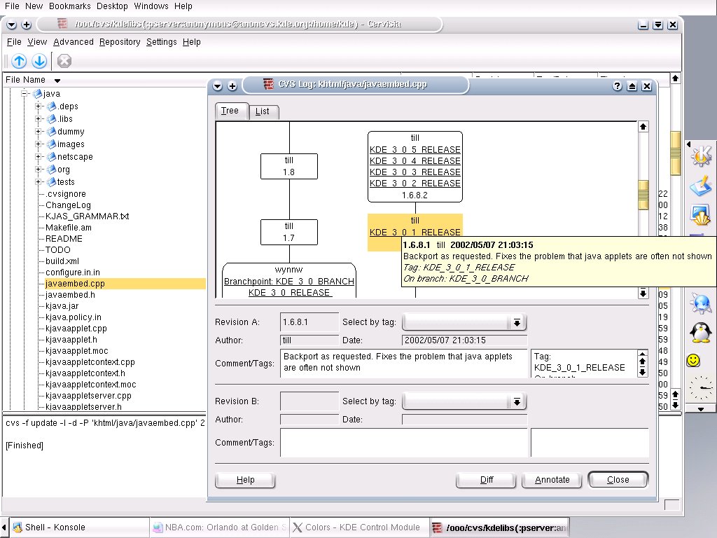
Task: Select Makefile.am in file tree
Action: (69, 228)
